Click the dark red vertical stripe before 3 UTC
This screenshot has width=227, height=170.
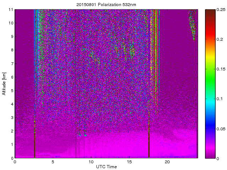pyautogui.click(x=34, y=142)
